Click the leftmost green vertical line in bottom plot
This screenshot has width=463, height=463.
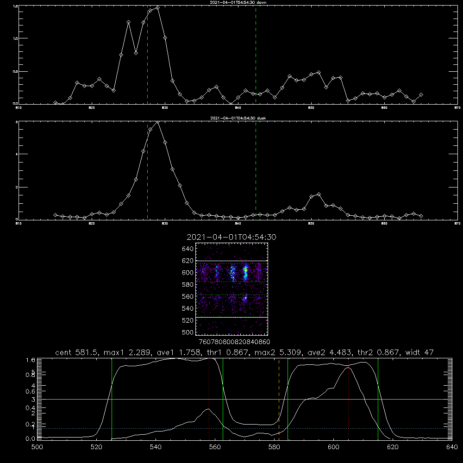(x=112, y=399)
